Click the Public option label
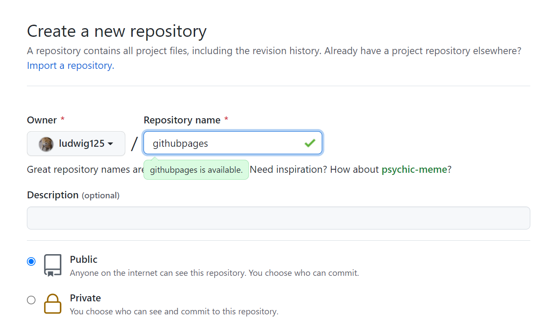Viewport: 542px width, 323px height. pyautogui.click(x=84, y=259)
